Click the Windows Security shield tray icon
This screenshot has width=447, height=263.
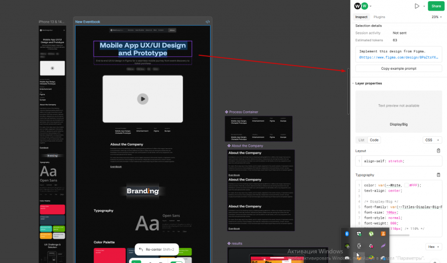click(359, 234)
